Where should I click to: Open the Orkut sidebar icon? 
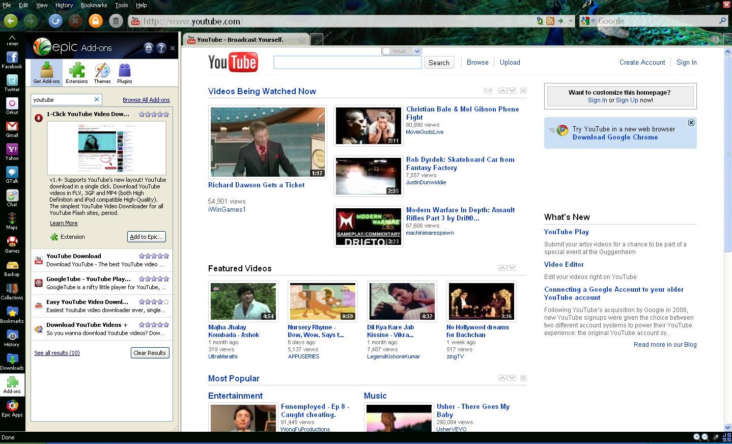[12, 106]
